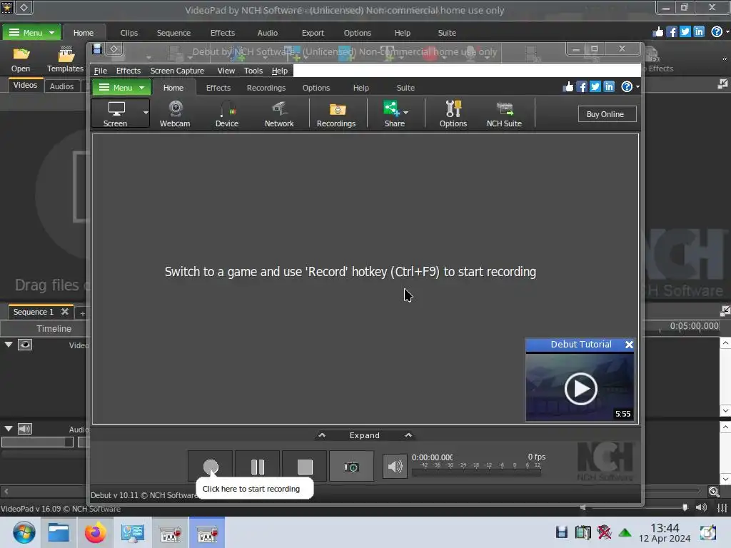The width and height of the screenshot is (731, 548).
Task: Open Debut help question-mark icon
Action: pos(627,86)
